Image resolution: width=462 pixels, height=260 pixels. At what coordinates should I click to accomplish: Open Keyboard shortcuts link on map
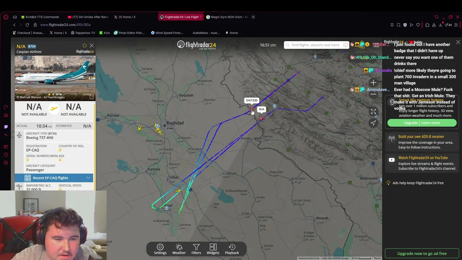click(x=309, y=258)
